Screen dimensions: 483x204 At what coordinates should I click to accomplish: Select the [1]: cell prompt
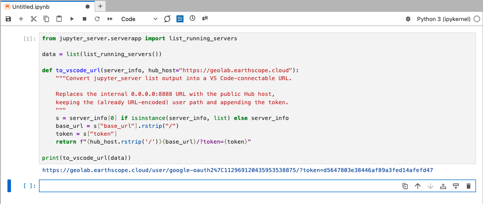pos(30,39)
